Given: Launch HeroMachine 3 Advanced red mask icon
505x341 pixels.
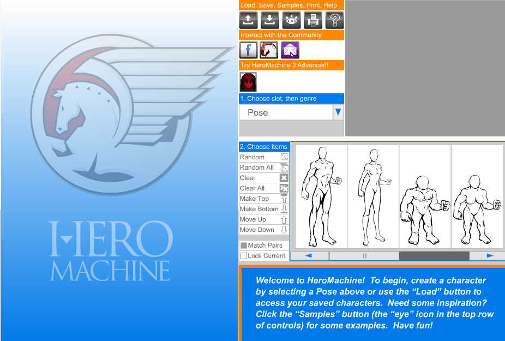Looking at the screenshot, I should click(248, 82).
